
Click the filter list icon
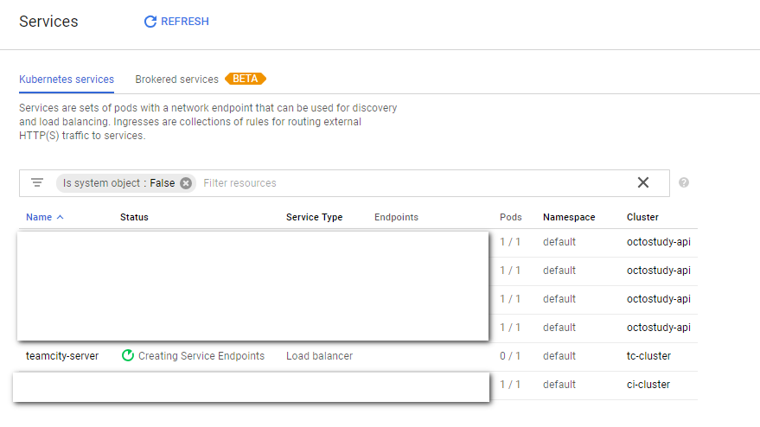pos(37,183)
